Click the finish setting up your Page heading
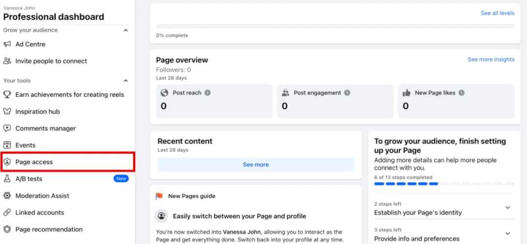The width and height of the screenshot is (527, 244). click(440, 146)
